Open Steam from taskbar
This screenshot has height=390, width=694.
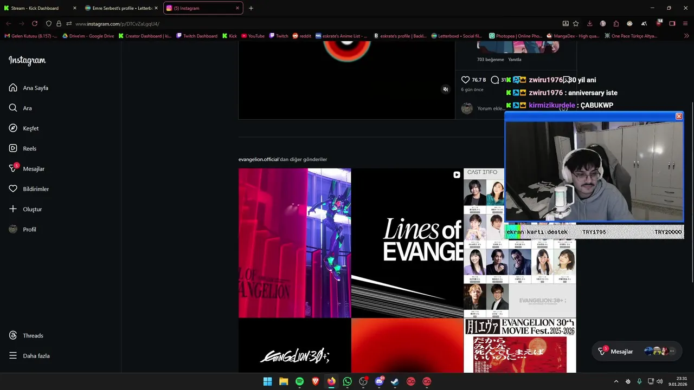395,381
